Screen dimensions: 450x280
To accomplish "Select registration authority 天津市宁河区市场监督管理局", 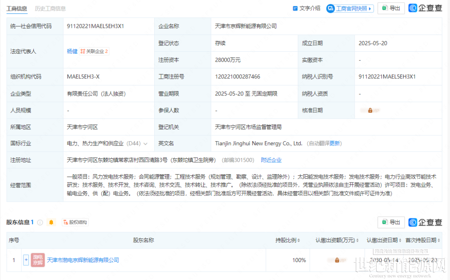I will [248, 127].
